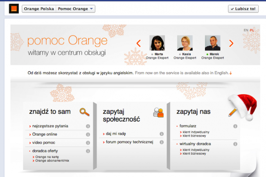Show info for forum pomocy technicznej
266x177 pixels.
point(162,142)
